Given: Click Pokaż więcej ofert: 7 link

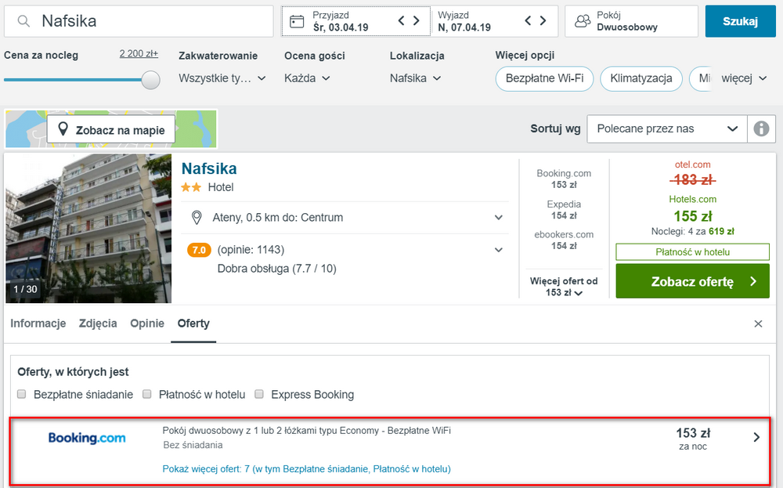Looking at the screenshot, I should (x=306, y=469).
